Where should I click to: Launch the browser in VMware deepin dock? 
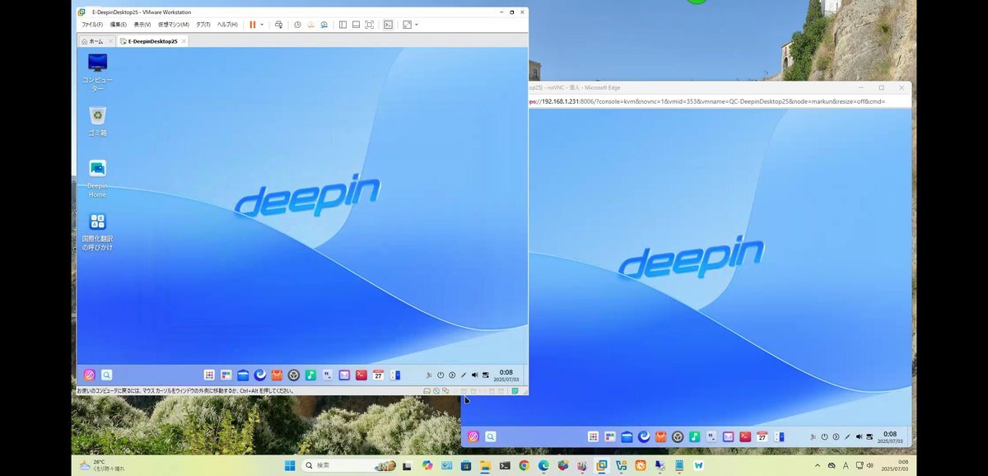260,375
